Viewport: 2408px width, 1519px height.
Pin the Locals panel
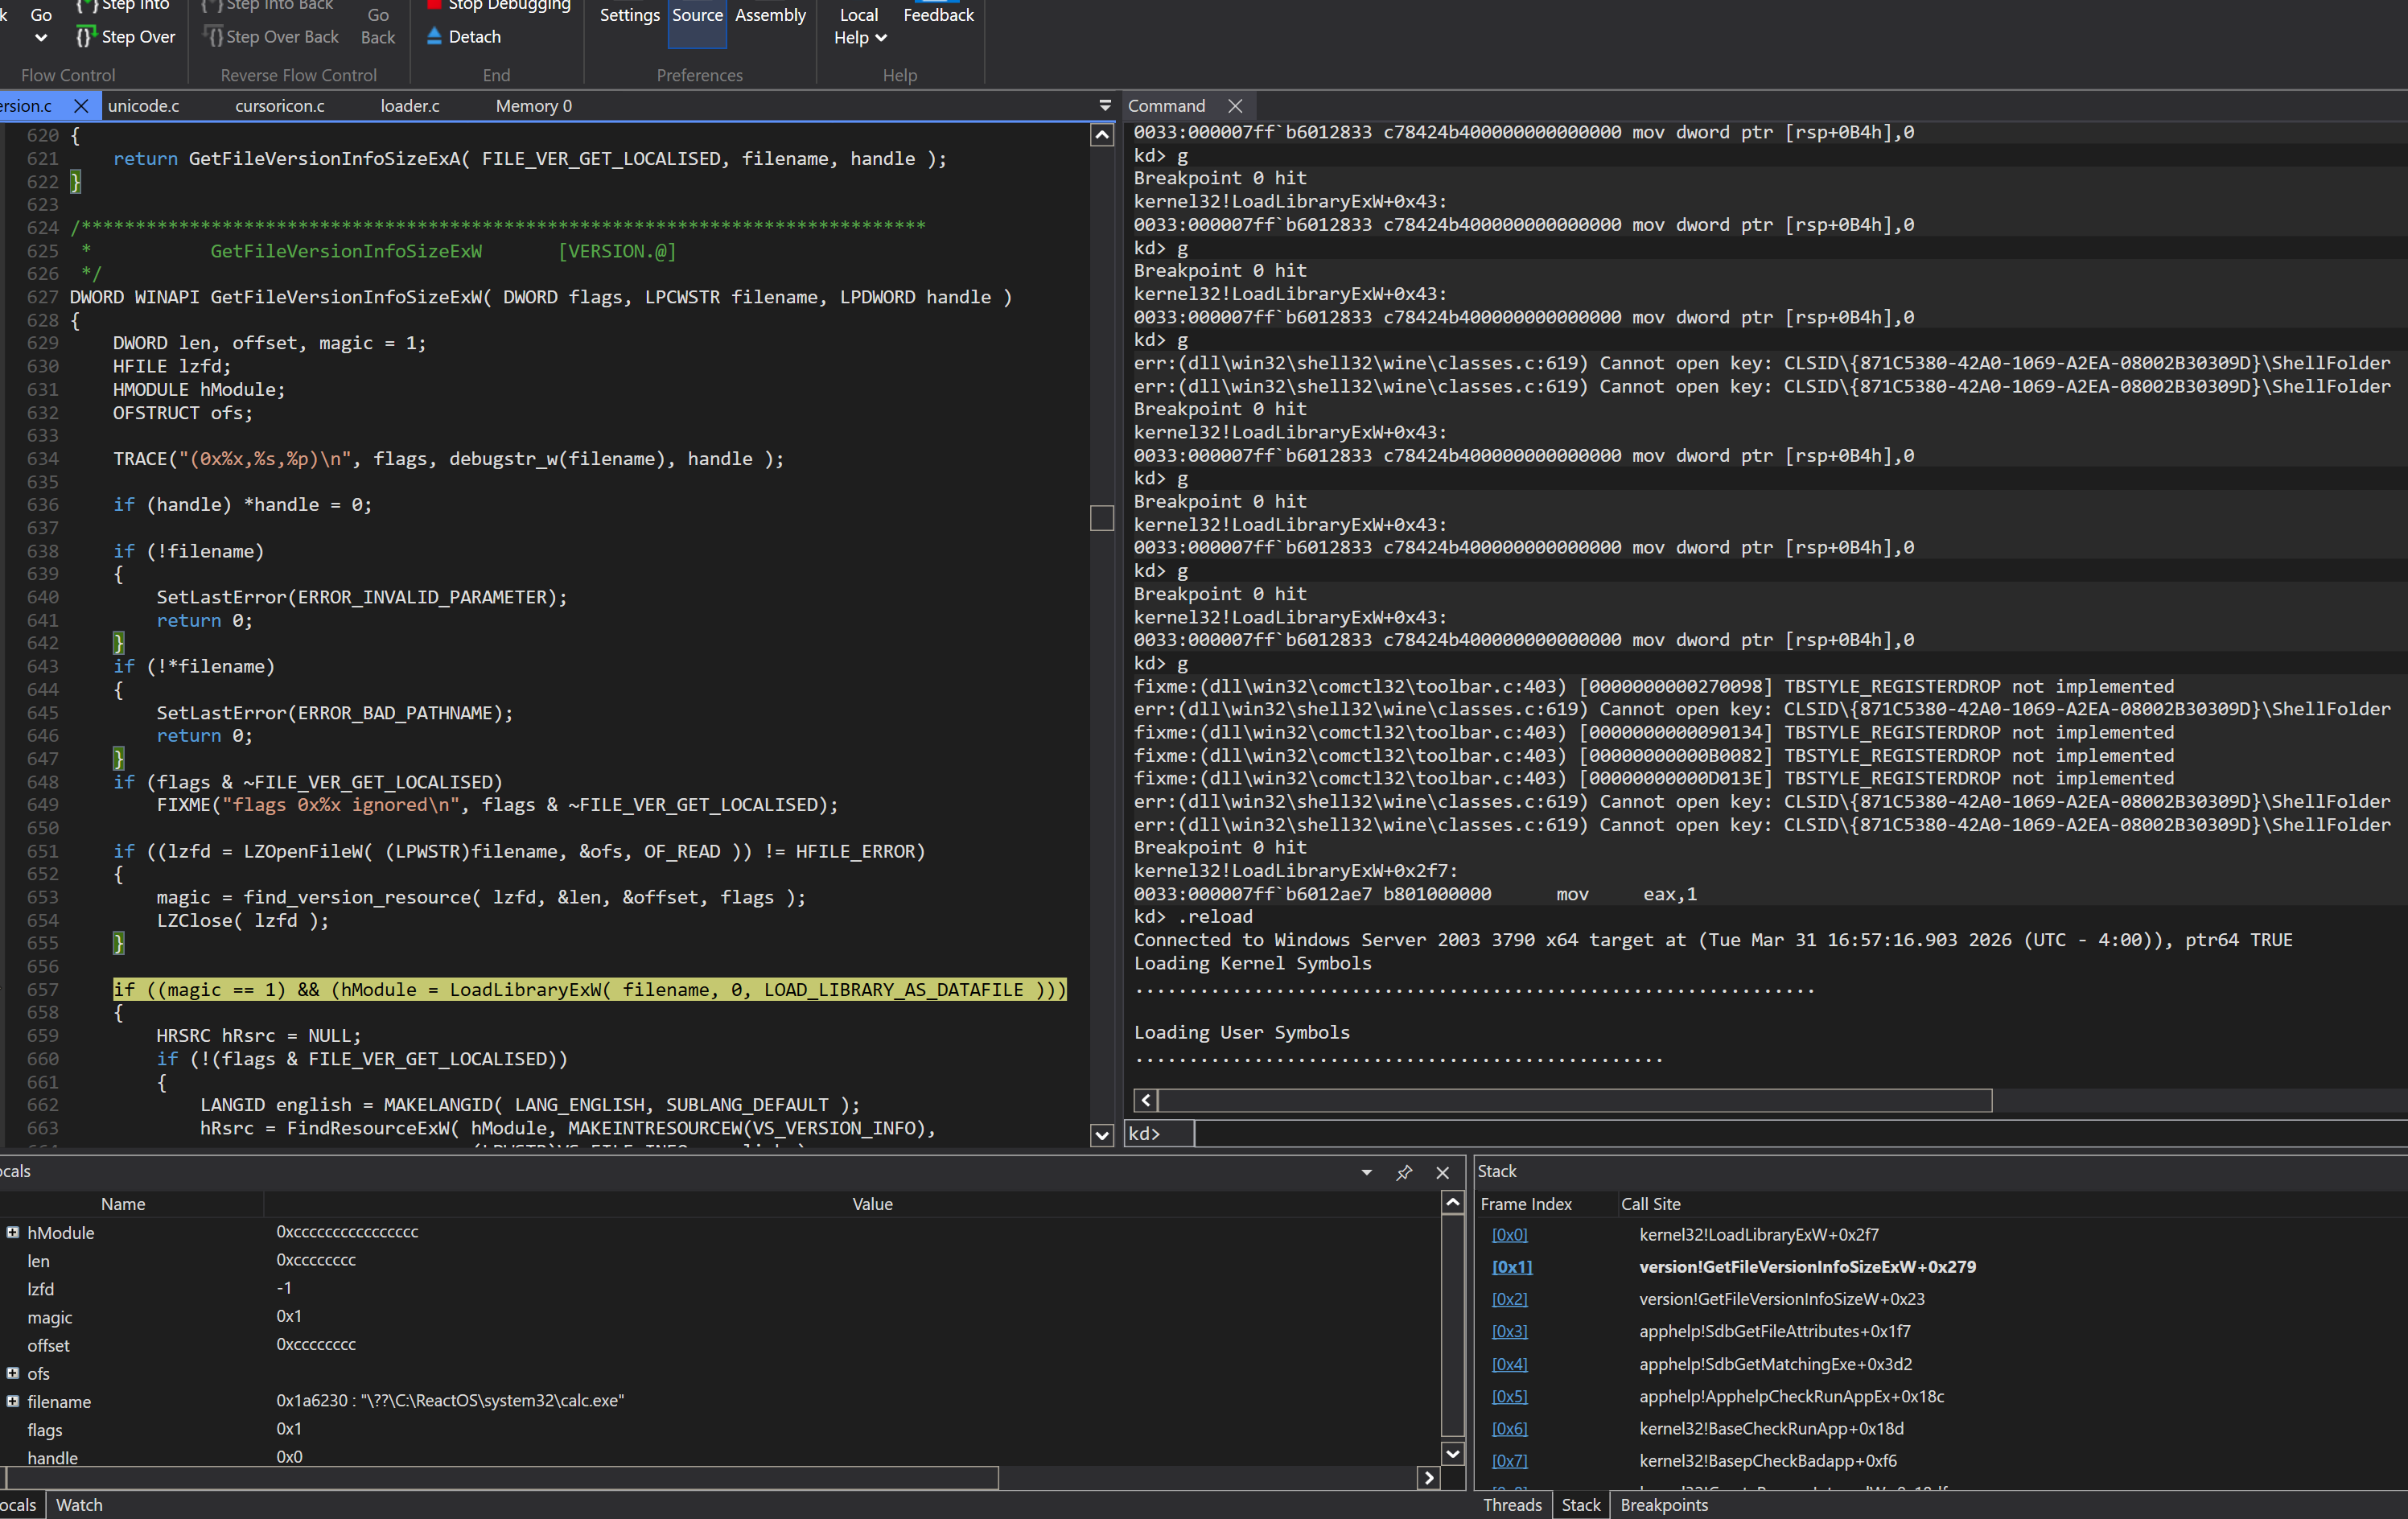(1404, 1172)
